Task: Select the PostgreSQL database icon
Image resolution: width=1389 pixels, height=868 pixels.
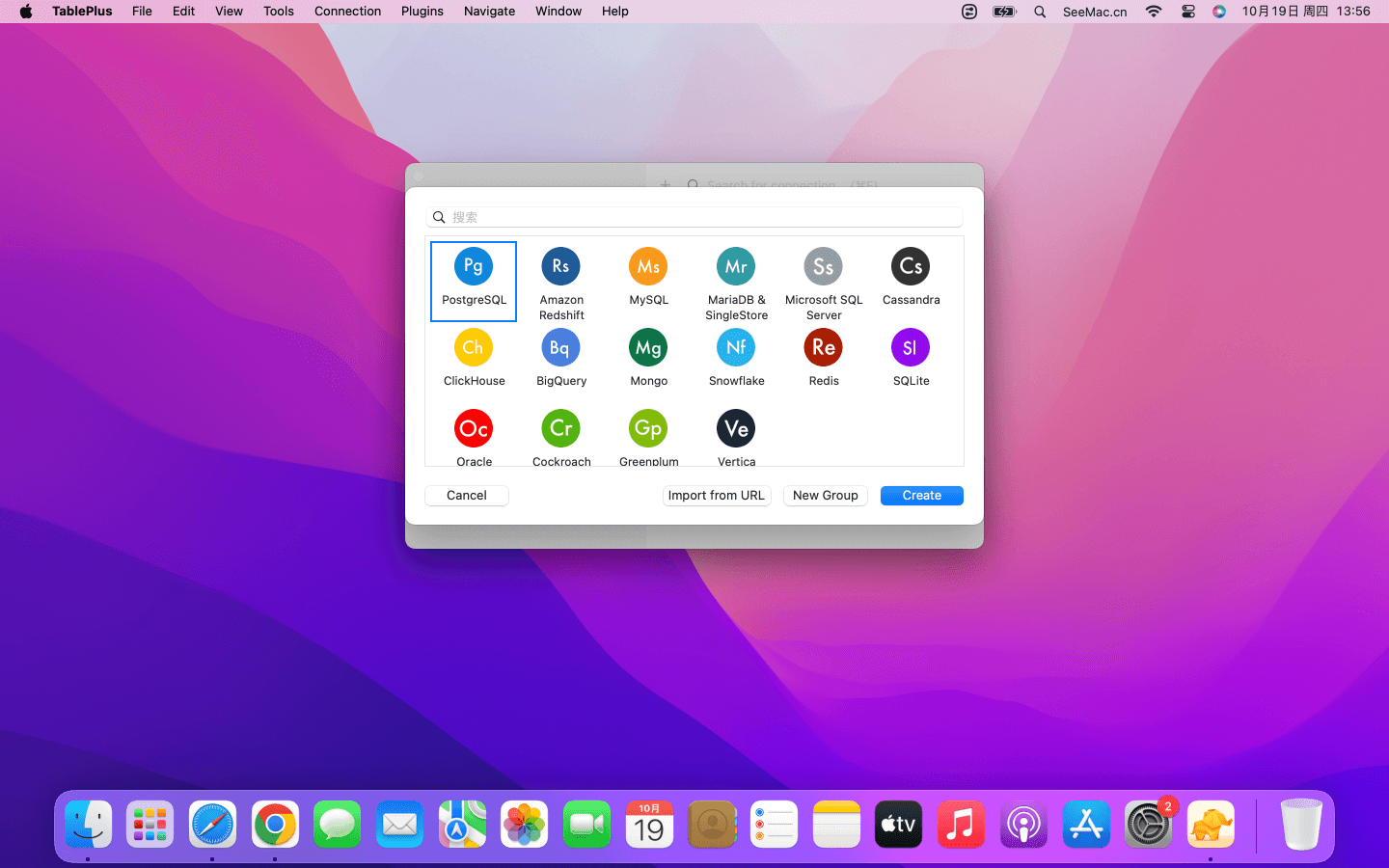Action: (474, 266)
